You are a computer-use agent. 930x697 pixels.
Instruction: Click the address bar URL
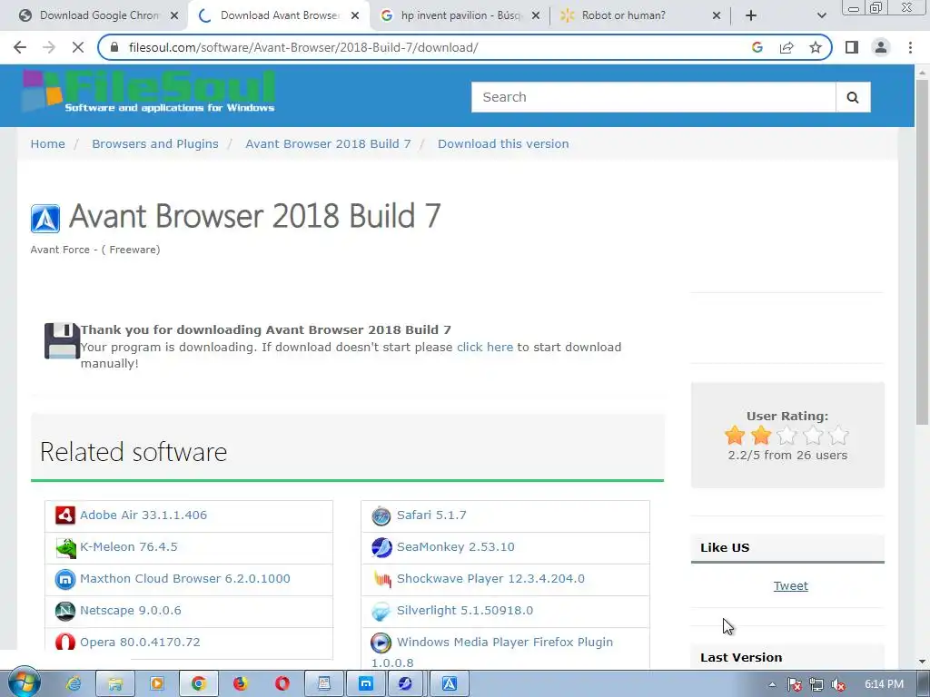[303, 47]
